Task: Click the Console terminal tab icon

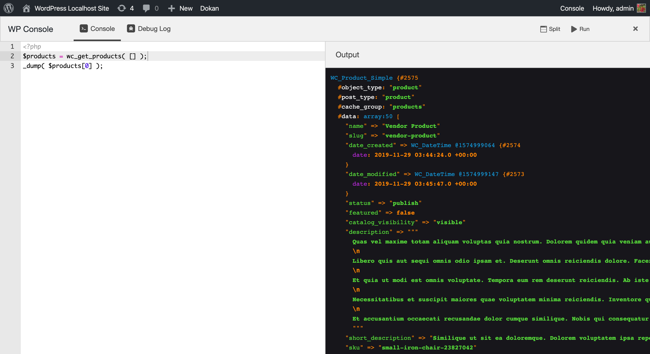Action: [x=84, y=29]
